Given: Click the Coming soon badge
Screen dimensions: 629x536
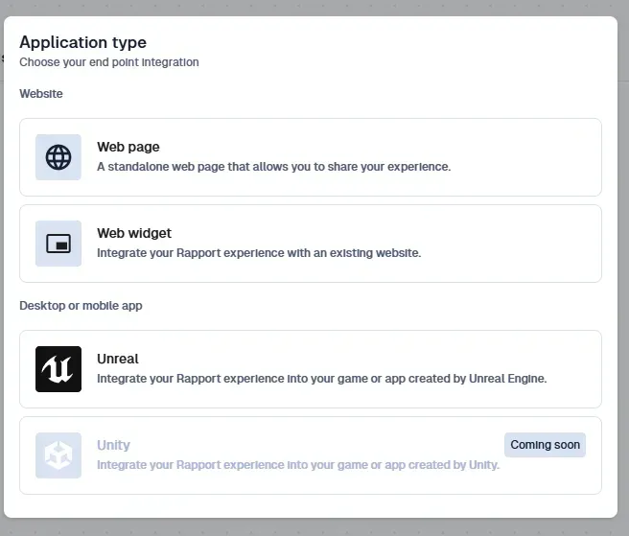Looking at the screenshot, I should [x=545, y=445].
